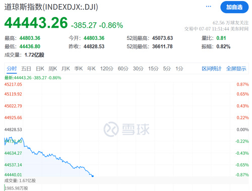
Task: Open the 季K quarterly chart tab
Action: click(79, 69)
